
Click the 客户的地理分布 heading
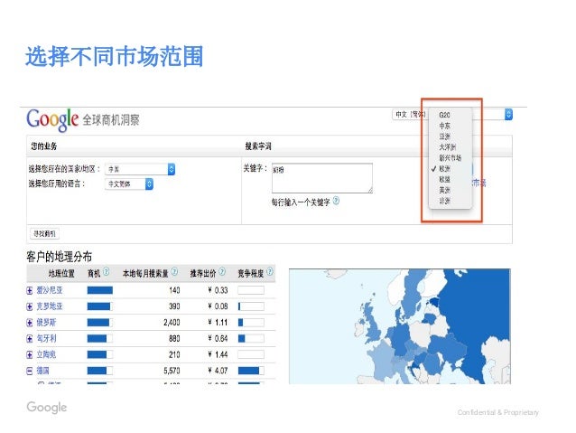pos(60,257)
